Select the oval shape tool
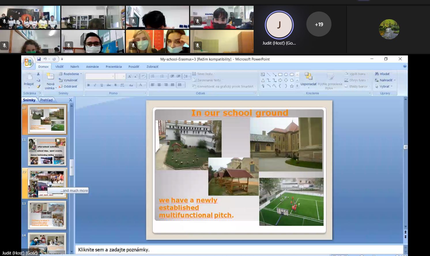The width and height of the screenshot is (430, 256). 286,74
